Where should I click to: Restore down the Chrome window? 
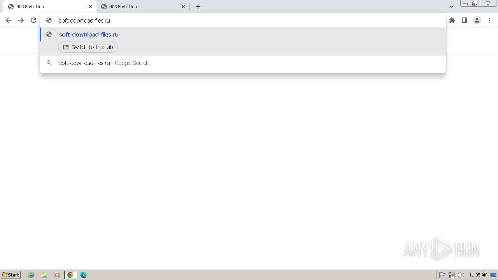[475, 3]
